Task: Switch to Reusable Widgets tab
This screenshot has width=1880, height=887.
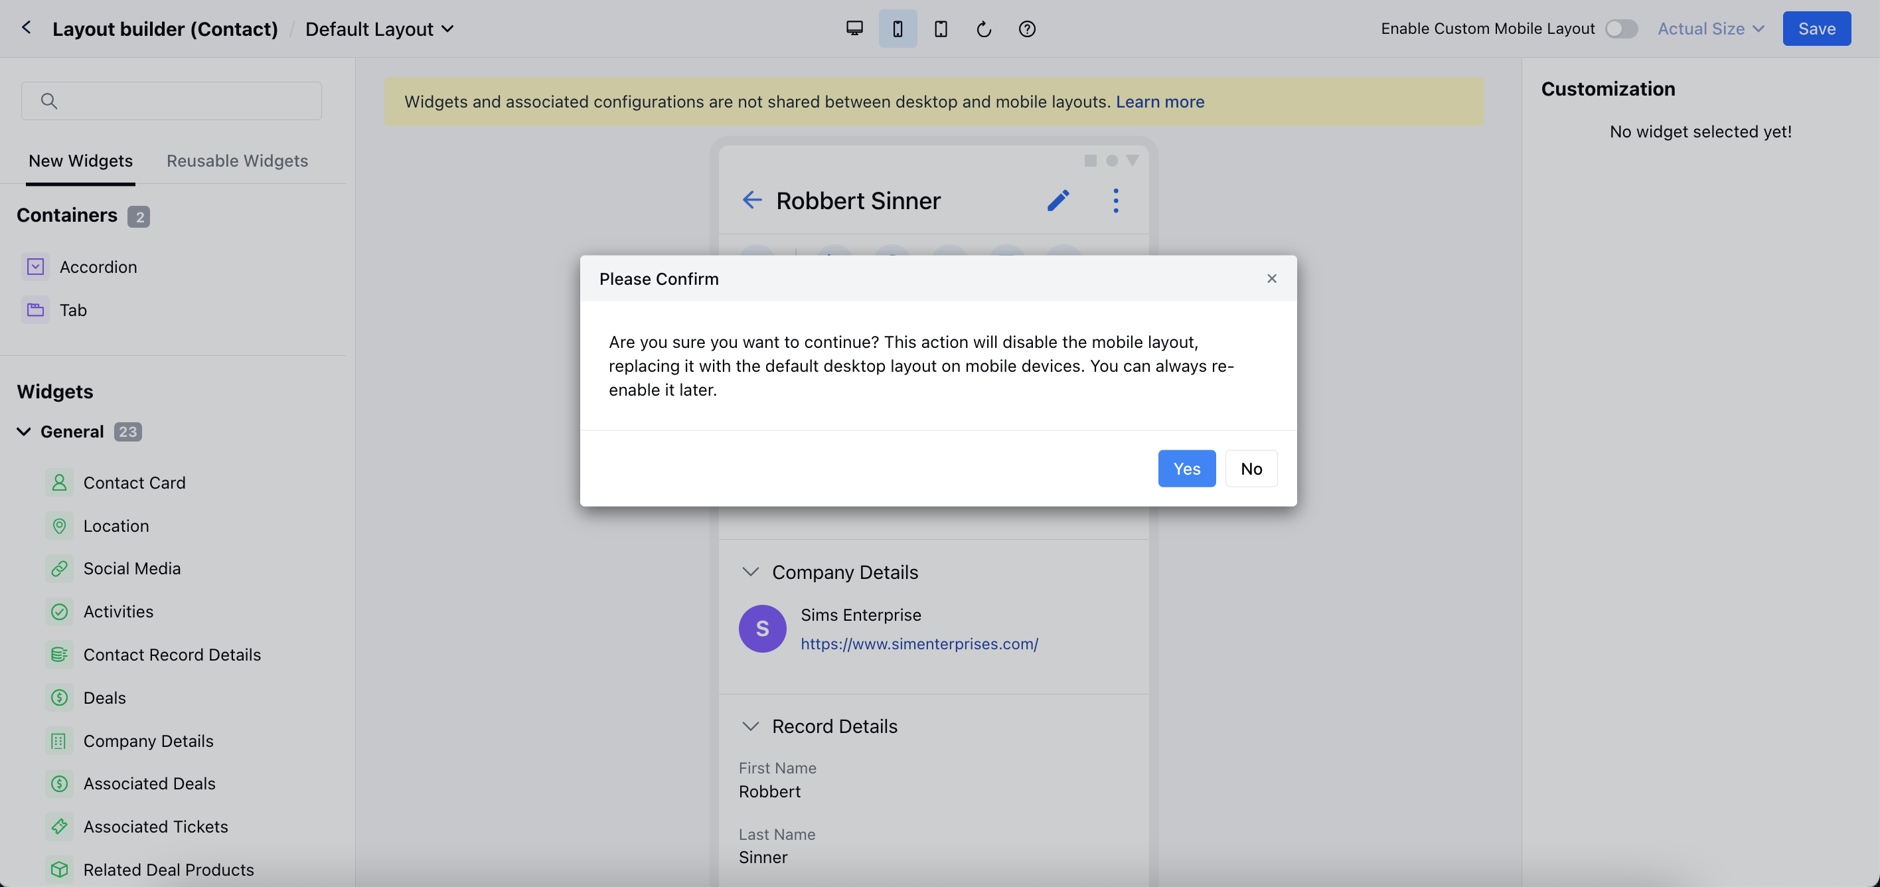Action: (x=237, y=161)
